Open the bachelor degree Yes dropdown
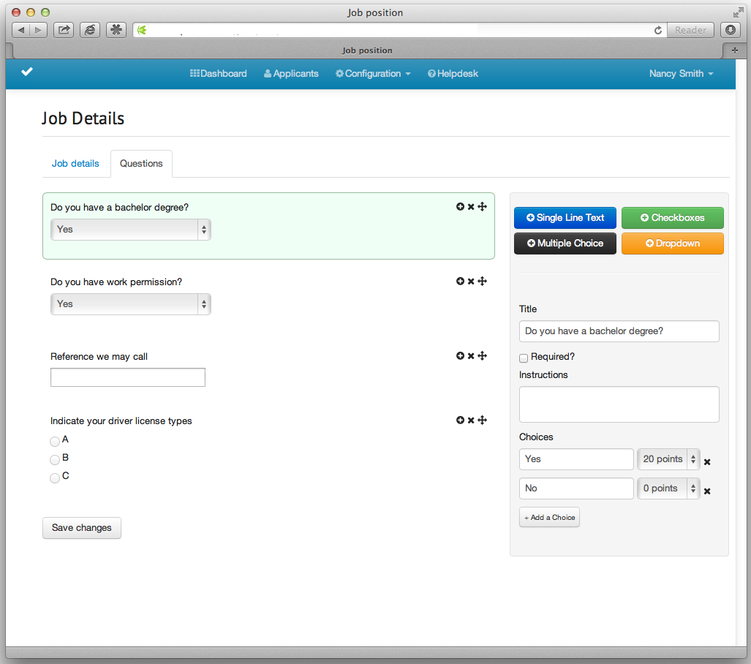Image resolution: width=751 pixels, height=664 pixels. click(x=131, y=230)
